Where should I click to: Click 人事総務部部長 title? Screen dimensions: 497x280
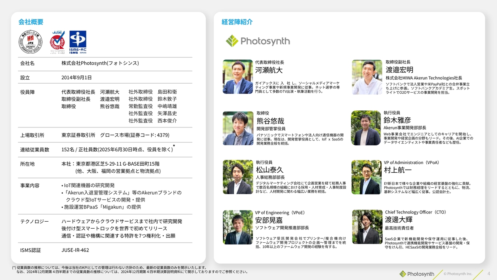(x=270, y=177)
